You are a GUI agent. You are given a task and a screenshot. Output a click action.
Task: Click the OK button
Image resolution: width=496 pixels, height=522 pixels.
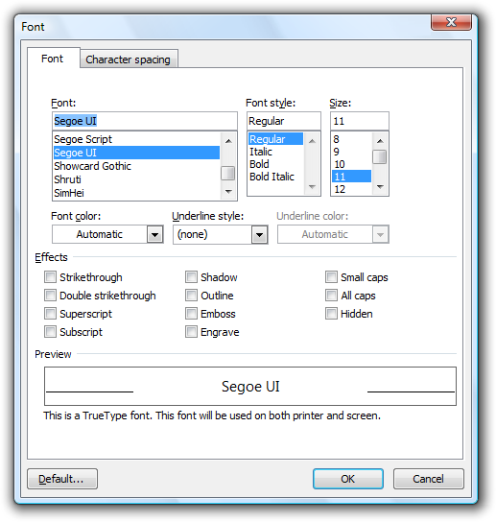click(x=348, y=479)
